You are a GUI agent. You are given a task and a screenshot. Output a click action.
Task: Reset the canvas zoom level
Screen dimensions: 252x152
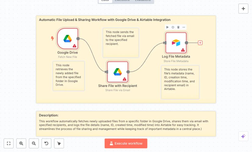pos(46,143)
